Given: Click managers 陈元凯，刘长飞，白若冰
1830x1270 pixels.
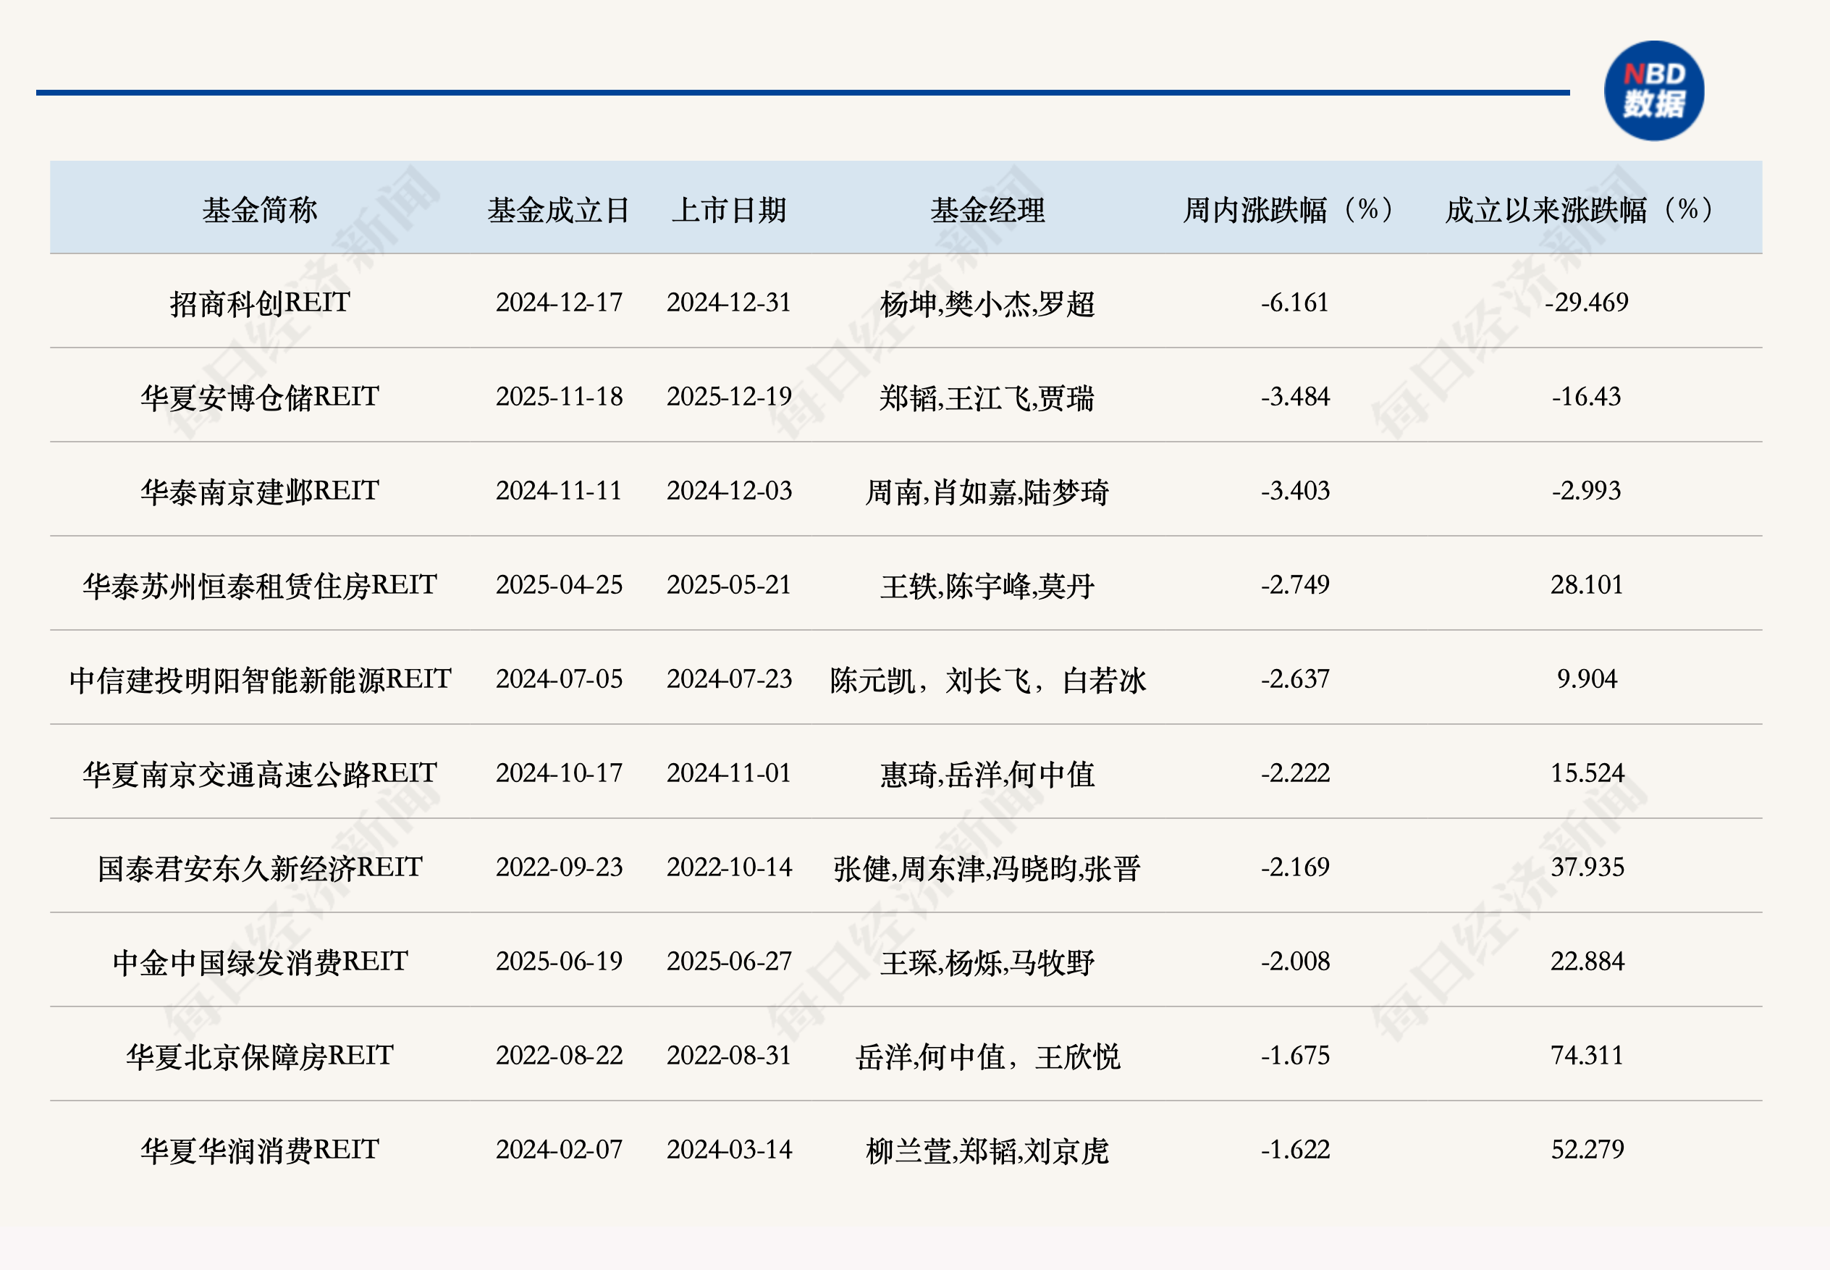Looking at the screenshot, I should point(987,680).
